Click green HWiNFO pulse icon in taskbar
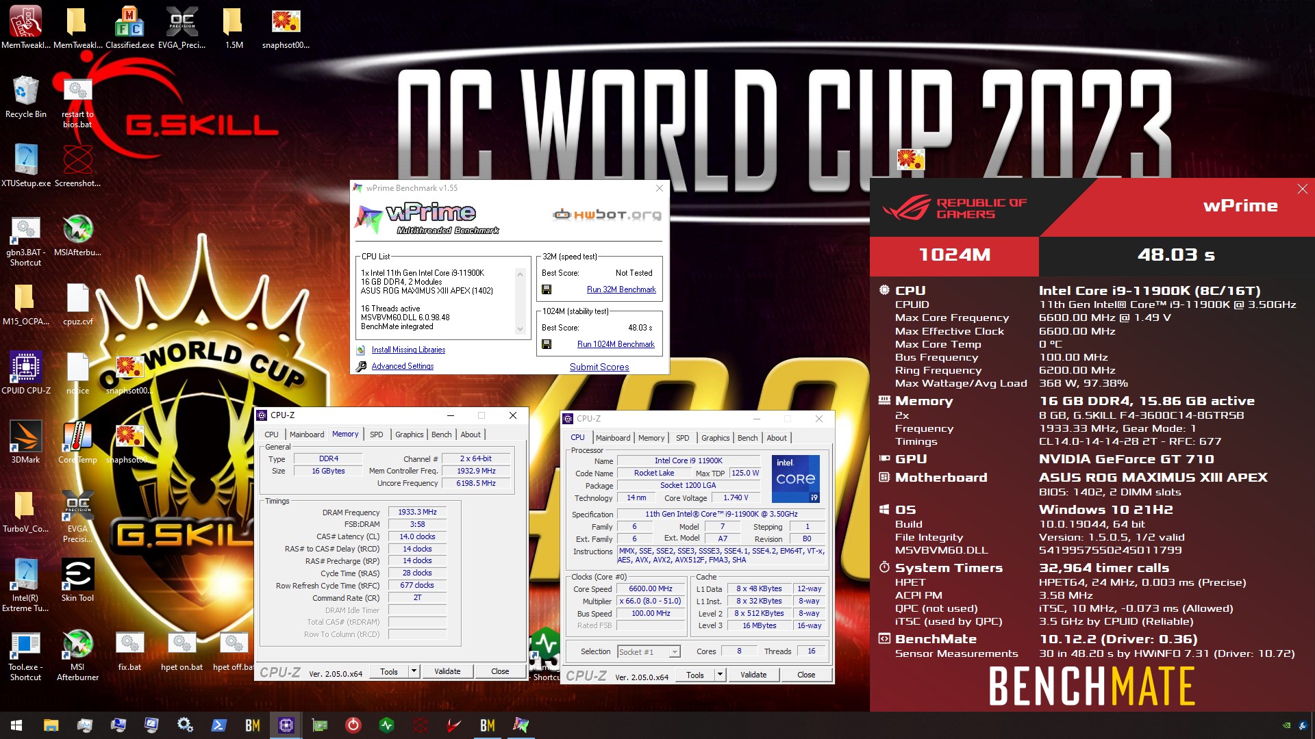Screen dimensions: 1315x739 386,725
